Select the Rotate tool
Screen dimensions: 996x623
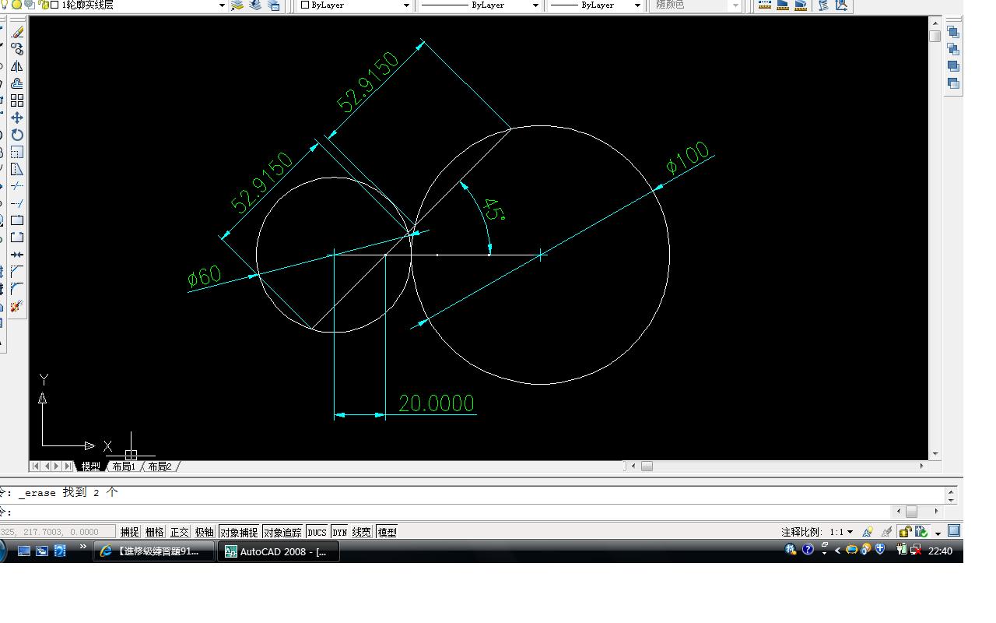coord(17,135)
